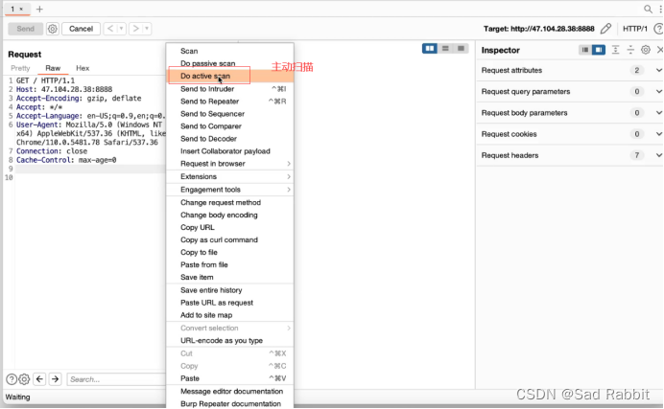
Task: Choose Do passive scan menu item
Action: coord(230,63)
